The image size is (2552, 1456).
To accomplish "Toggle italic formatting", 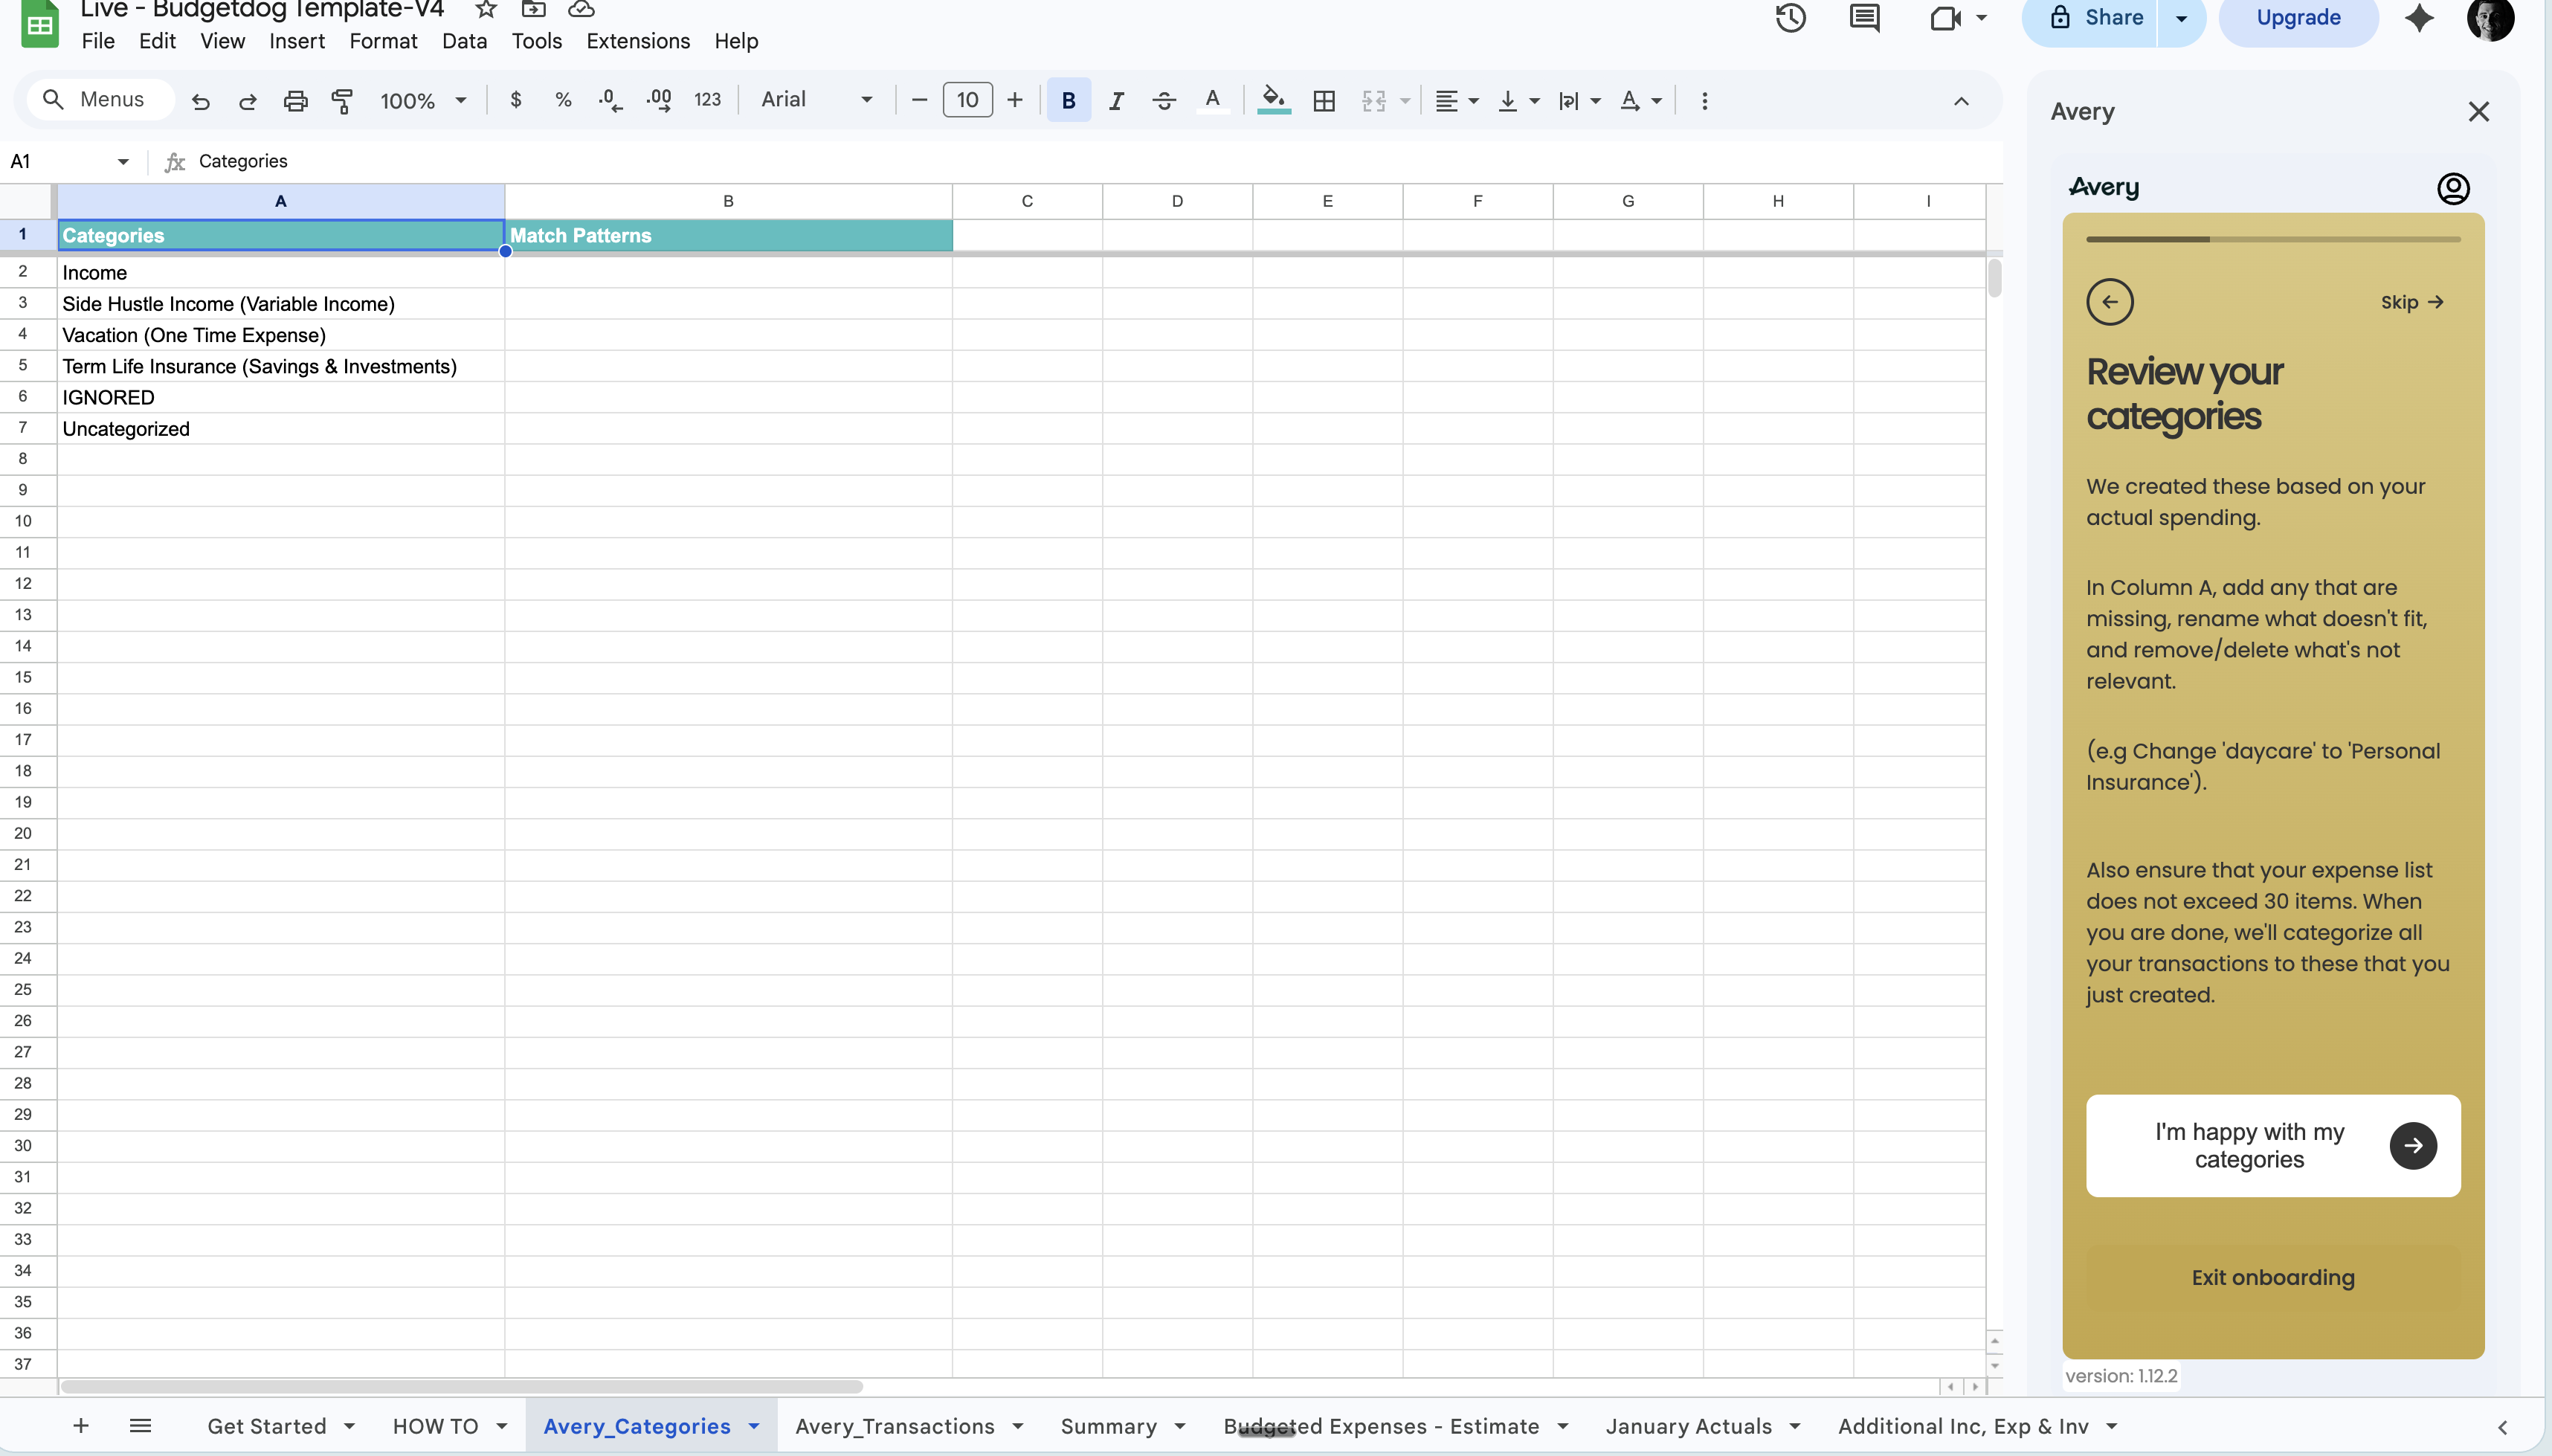I will click(1115, 100).
